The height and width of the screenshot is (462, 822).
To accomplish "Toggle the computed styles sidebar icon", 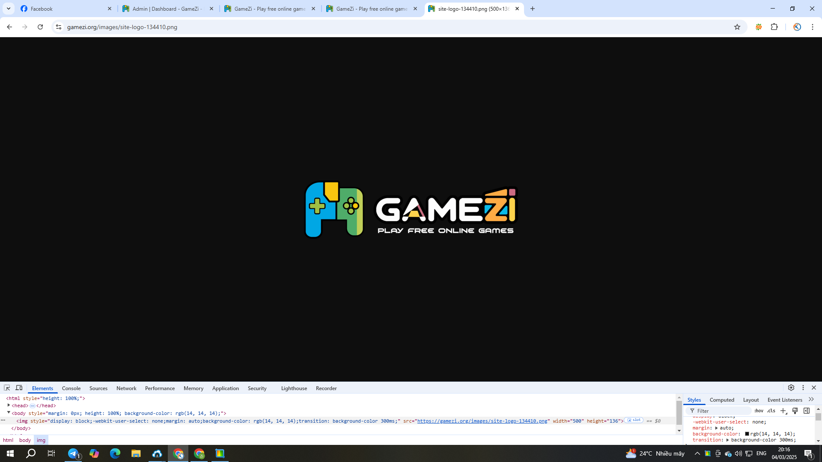I will [807, 411].
